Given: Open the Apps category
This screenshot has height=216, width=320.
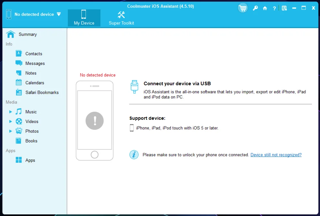Looking at the screenshot, I should [30, 160].
